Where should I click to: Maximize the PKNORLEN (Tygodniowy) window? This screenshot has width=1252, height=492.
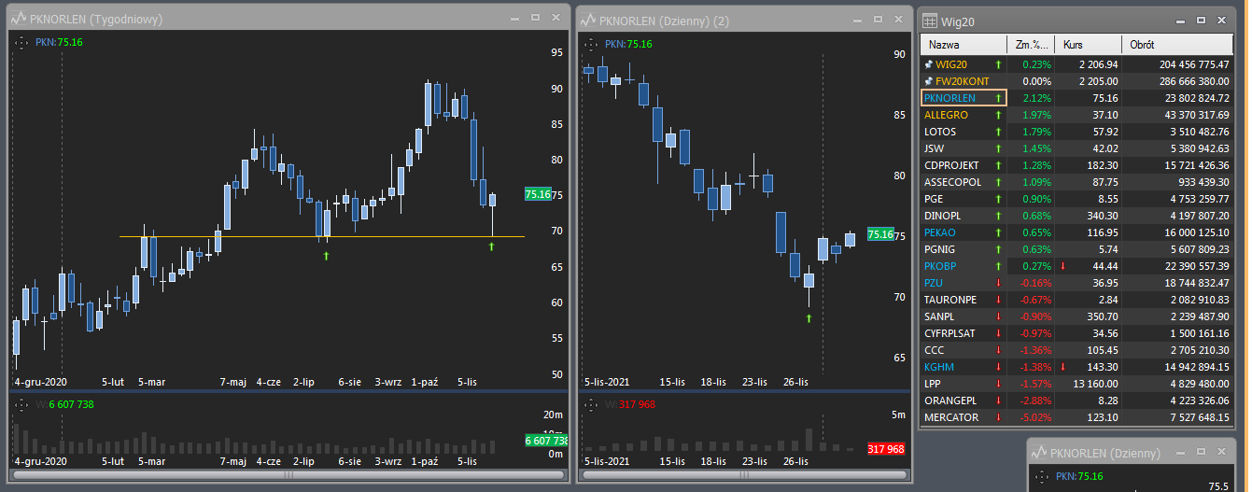coord(535,18)
